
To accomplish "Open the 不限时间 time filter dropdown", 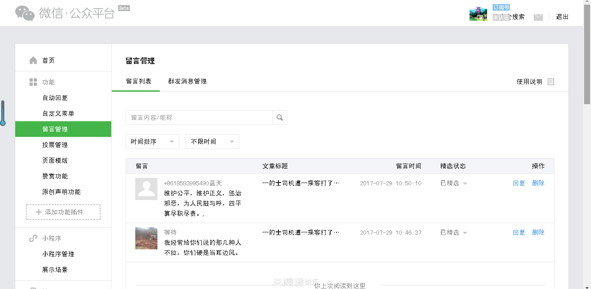I will (x=212, y=142).
